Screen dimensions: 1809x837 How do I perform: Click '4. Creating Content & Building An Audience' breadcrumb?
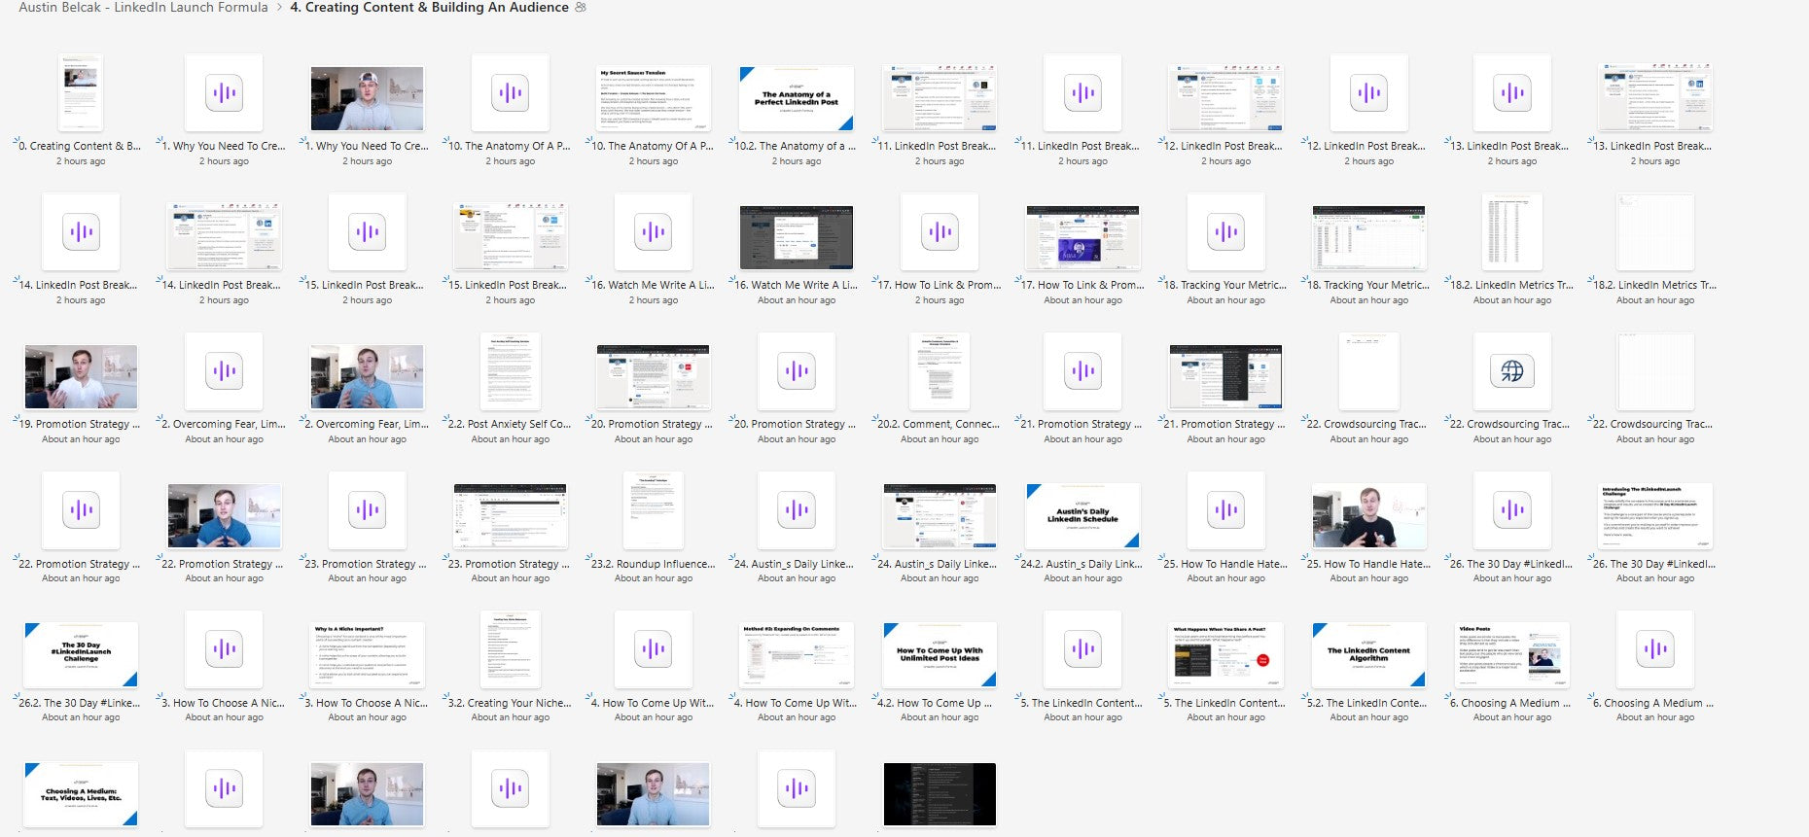pyautogui.click(x=429, y=8)
